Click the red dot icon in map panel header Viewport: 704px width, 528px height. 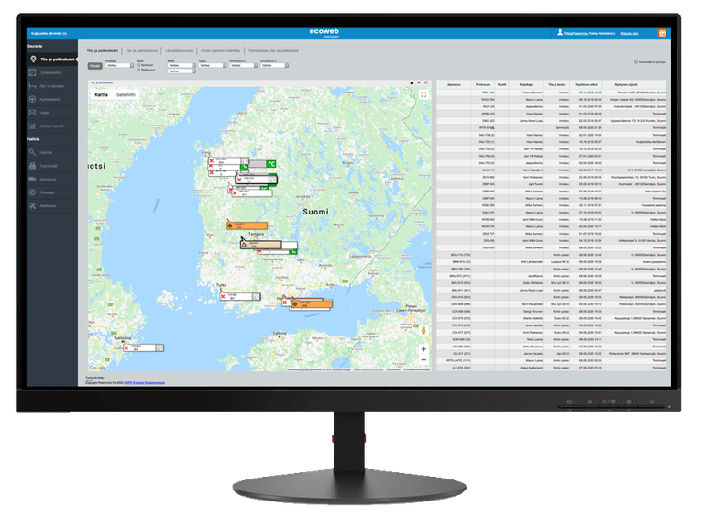tap(412, 83)
